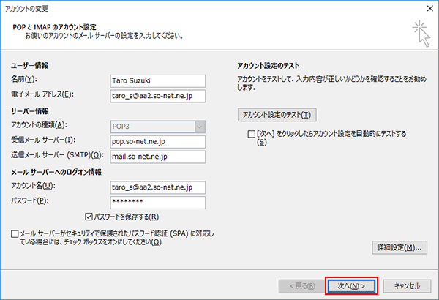Toggle automatic account test on 次へ checkbox

pos(252,135)
